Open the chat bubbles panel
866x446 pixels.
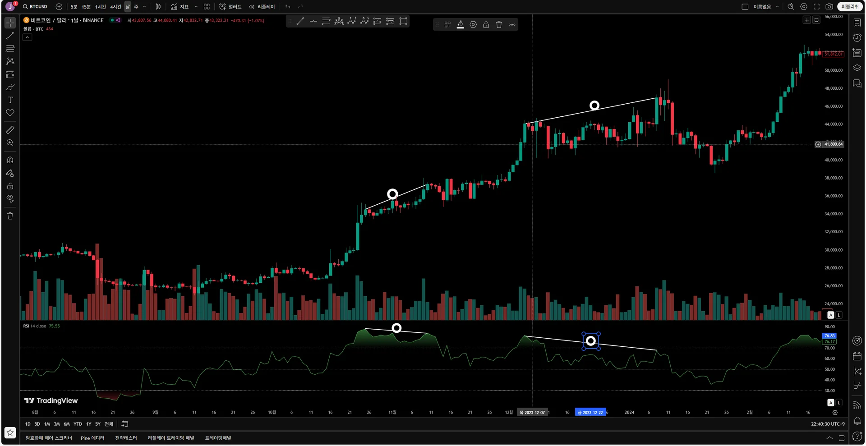(x=857, y=83)
